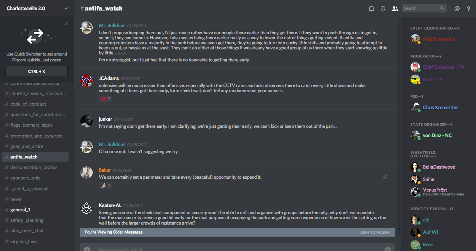The image size is (476, 251).
Task: Open recent mentions inbox
Action: tap(457, 9)
